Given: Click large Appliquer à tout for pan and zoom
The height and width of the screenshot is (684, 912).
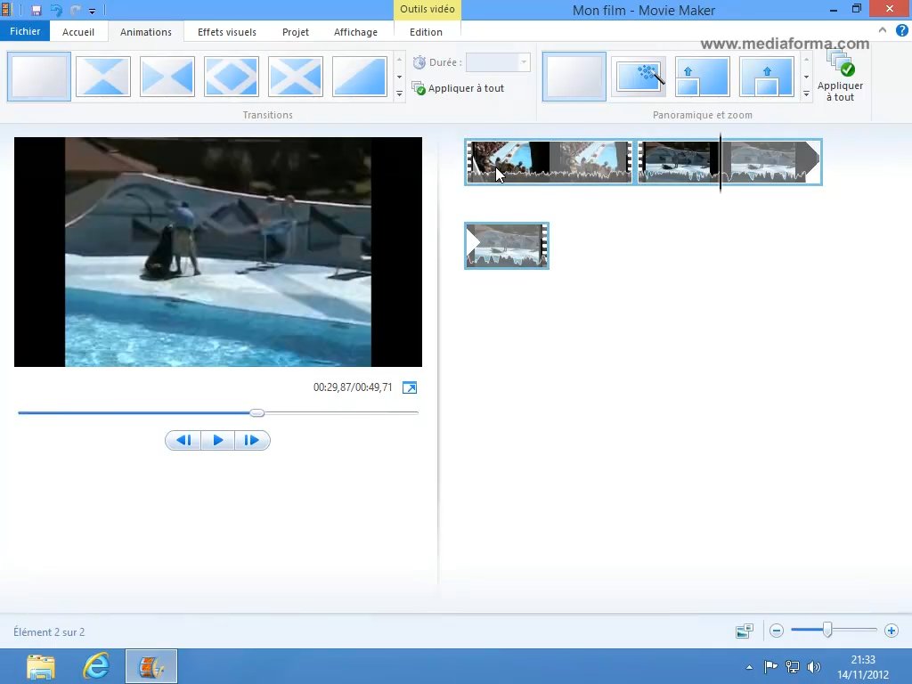Looking at the screenshot, I should pyautogui.click(x=840, y=77).
